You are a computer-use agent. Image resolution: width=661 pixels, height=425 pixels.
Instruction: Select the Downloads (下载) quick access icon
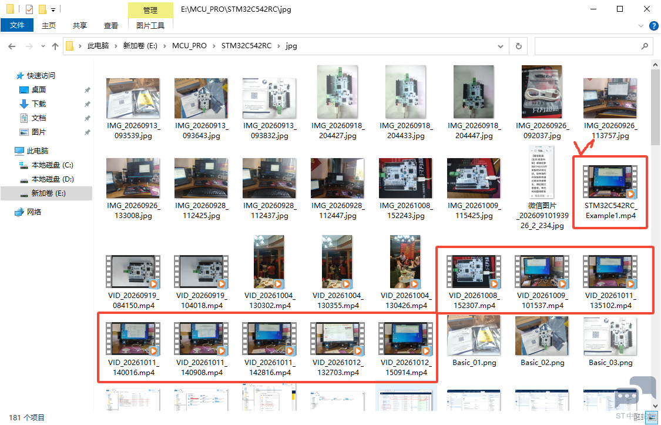(x=24, y=103)
